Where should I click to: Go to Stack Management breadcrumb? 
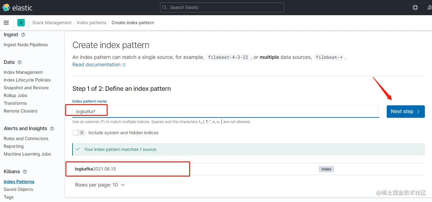[x=52, y=23]
